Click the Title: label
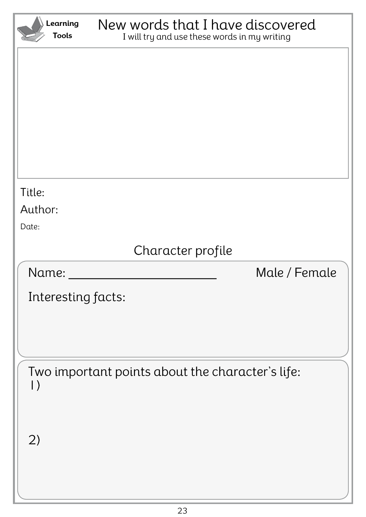The image size is (366, 517). [x=32, y=193]
